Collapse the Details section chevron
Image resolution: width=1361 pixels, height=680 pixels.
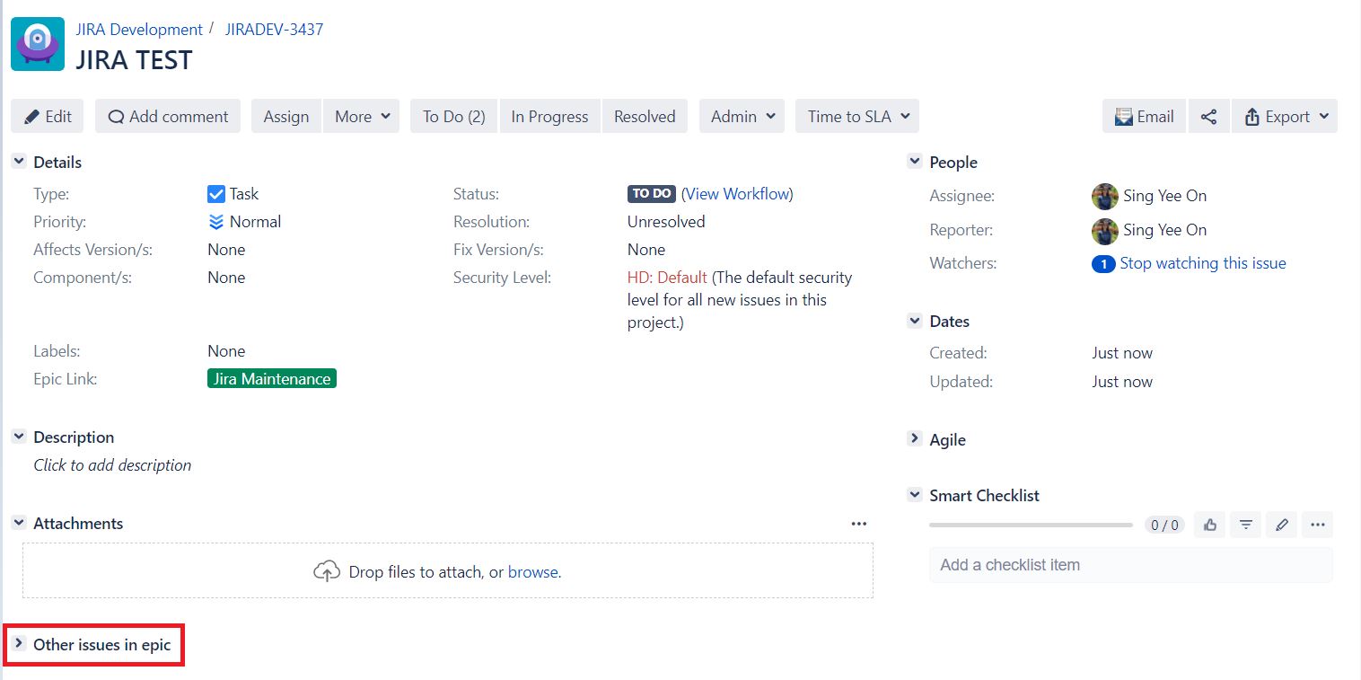[18, 162]
